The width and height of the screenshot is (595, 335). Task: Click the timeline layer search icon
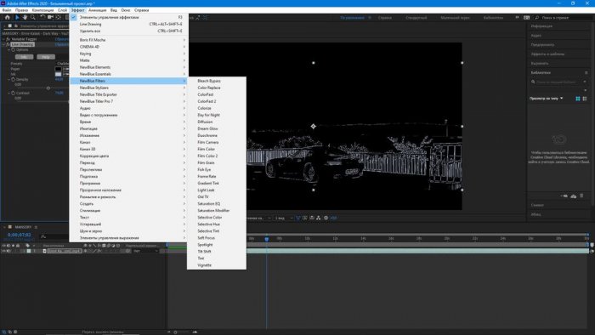[43, 236]
